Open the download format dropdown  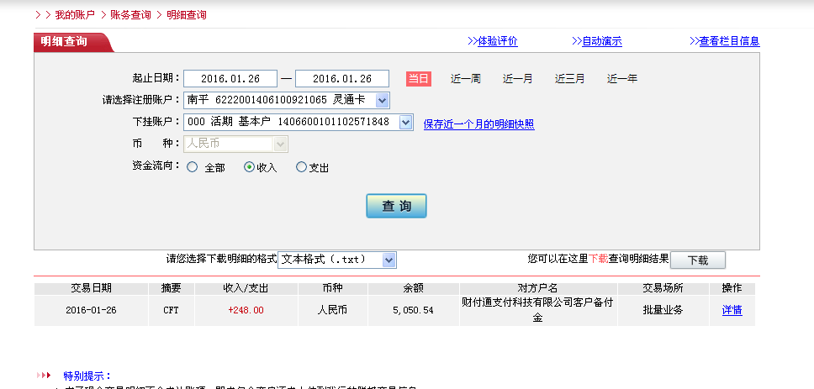(x=388, y=260)
